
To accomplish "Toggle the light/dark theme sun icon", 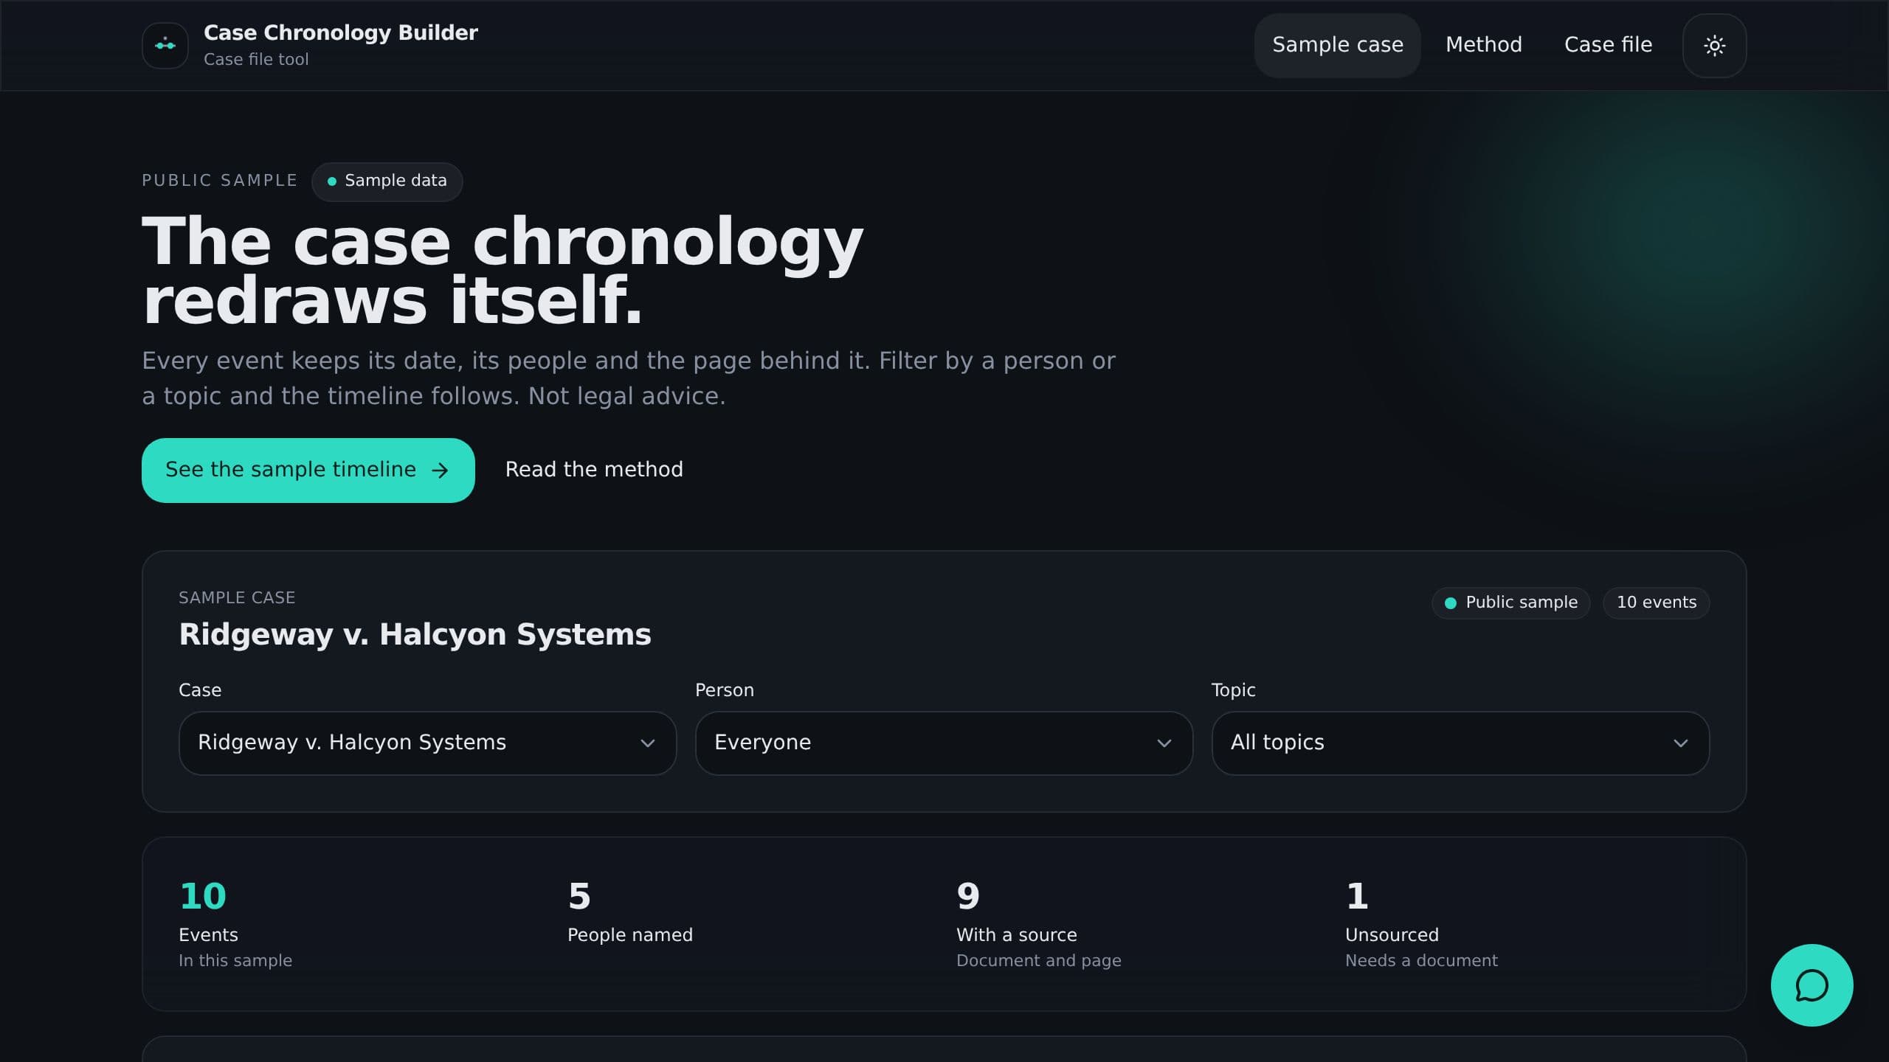I will [x=1714, y=46].
